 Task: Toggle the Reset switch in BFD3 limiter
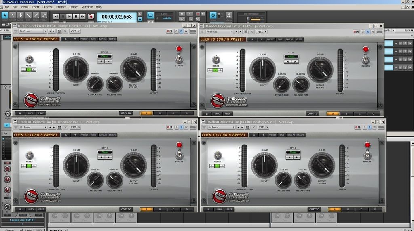[216, 60]
